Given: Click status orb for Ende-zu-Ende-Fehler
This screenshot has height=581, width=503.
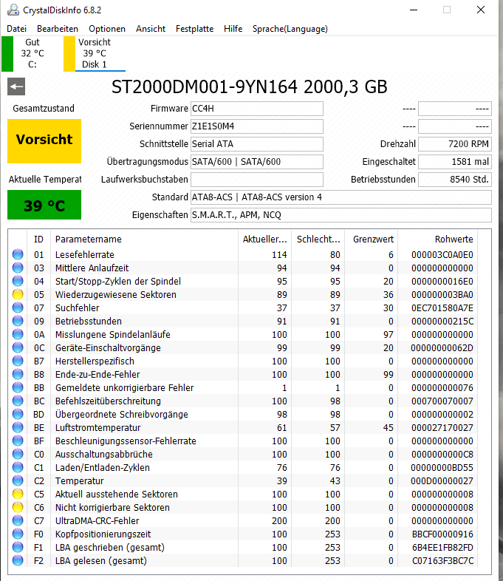Looking at the screenshot, I should (18, 375).
